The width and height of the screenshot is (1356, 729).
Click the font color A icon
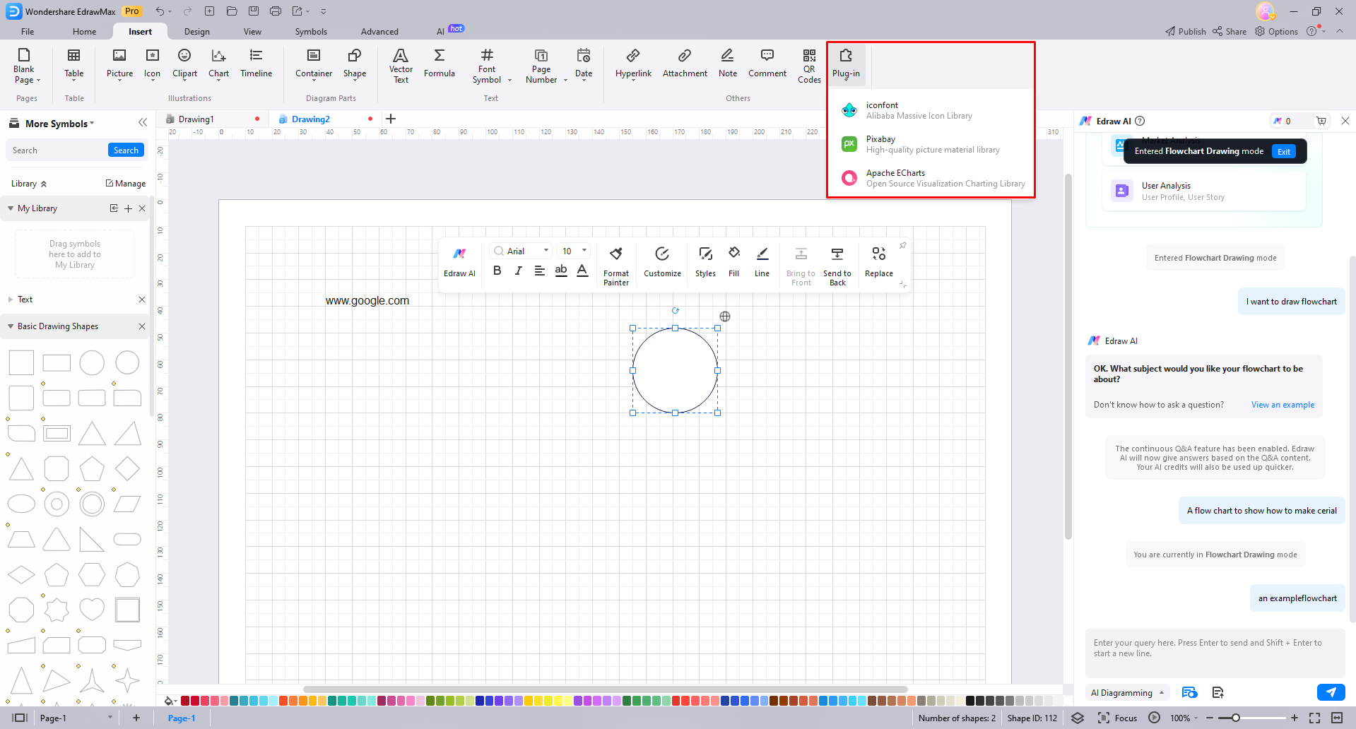pyautogui.click(x=582, y=271)
